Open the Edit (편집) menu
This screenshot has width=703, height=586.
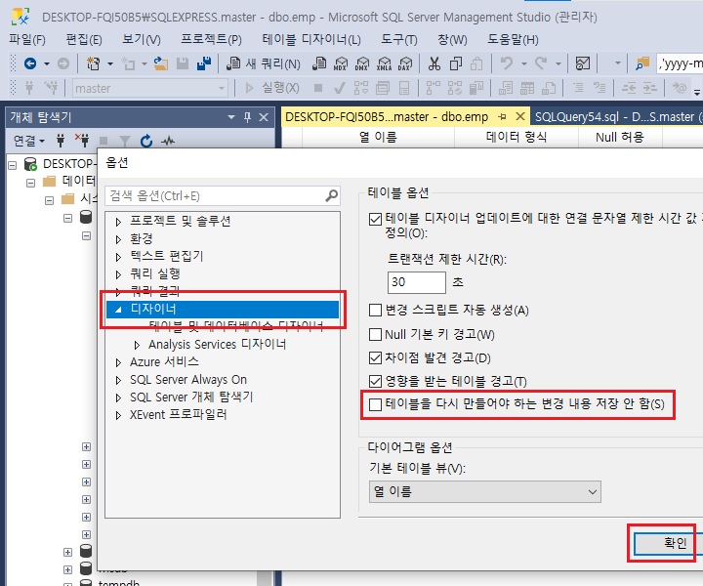pyautogui.click(x=84, y=39)
